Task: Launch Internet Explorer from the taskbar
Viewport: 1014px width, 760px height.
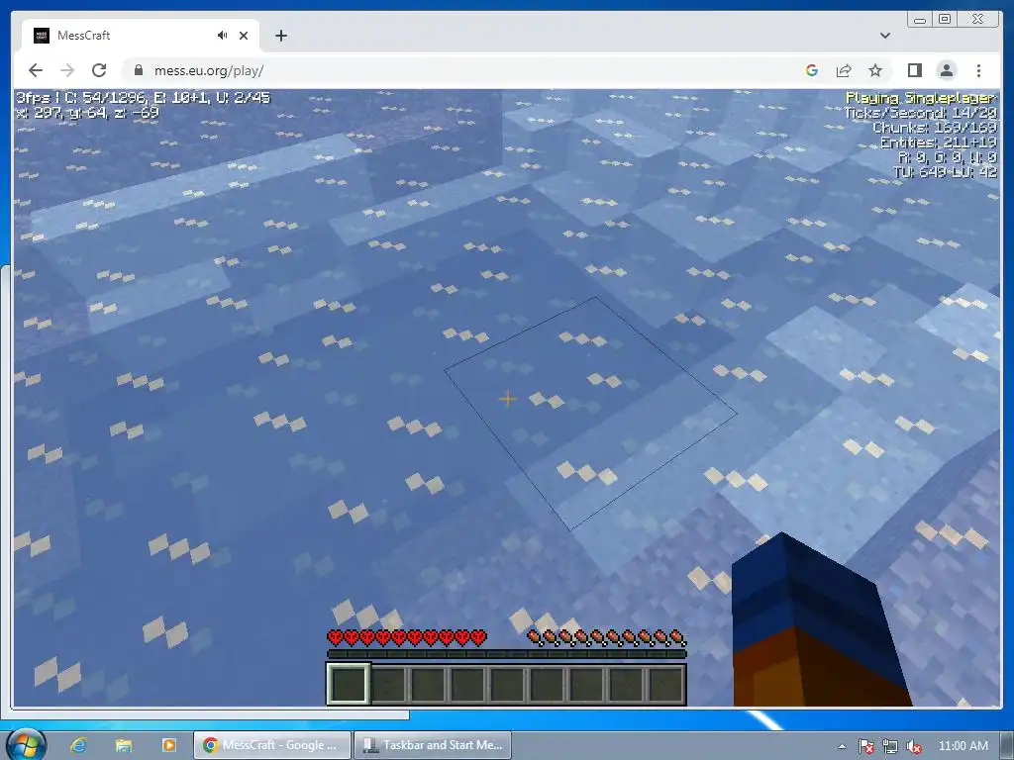Action: (79, 745)
